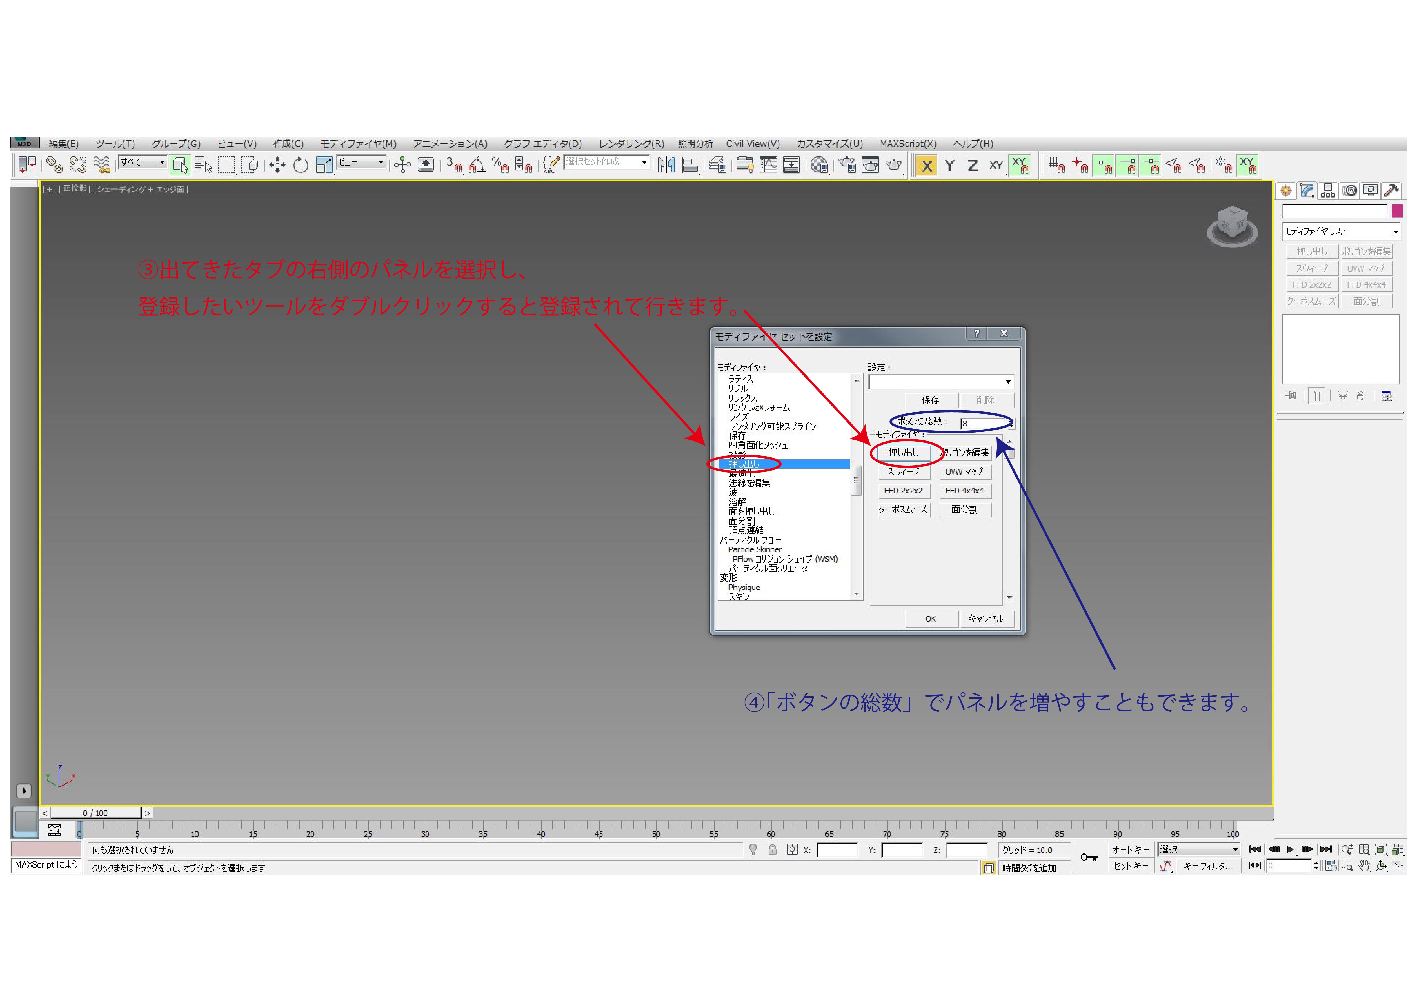Screen dimensions: 1417x1008
Task: Toggle X axis constraint button
Action: click(x=926, y=166)
